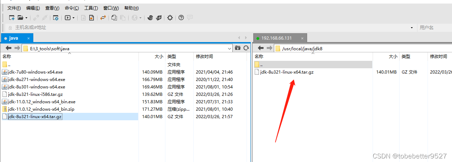Click the copy documents toolbar icon
The image size is (452, 162).
pyautogui.click(x=114, y=18)
